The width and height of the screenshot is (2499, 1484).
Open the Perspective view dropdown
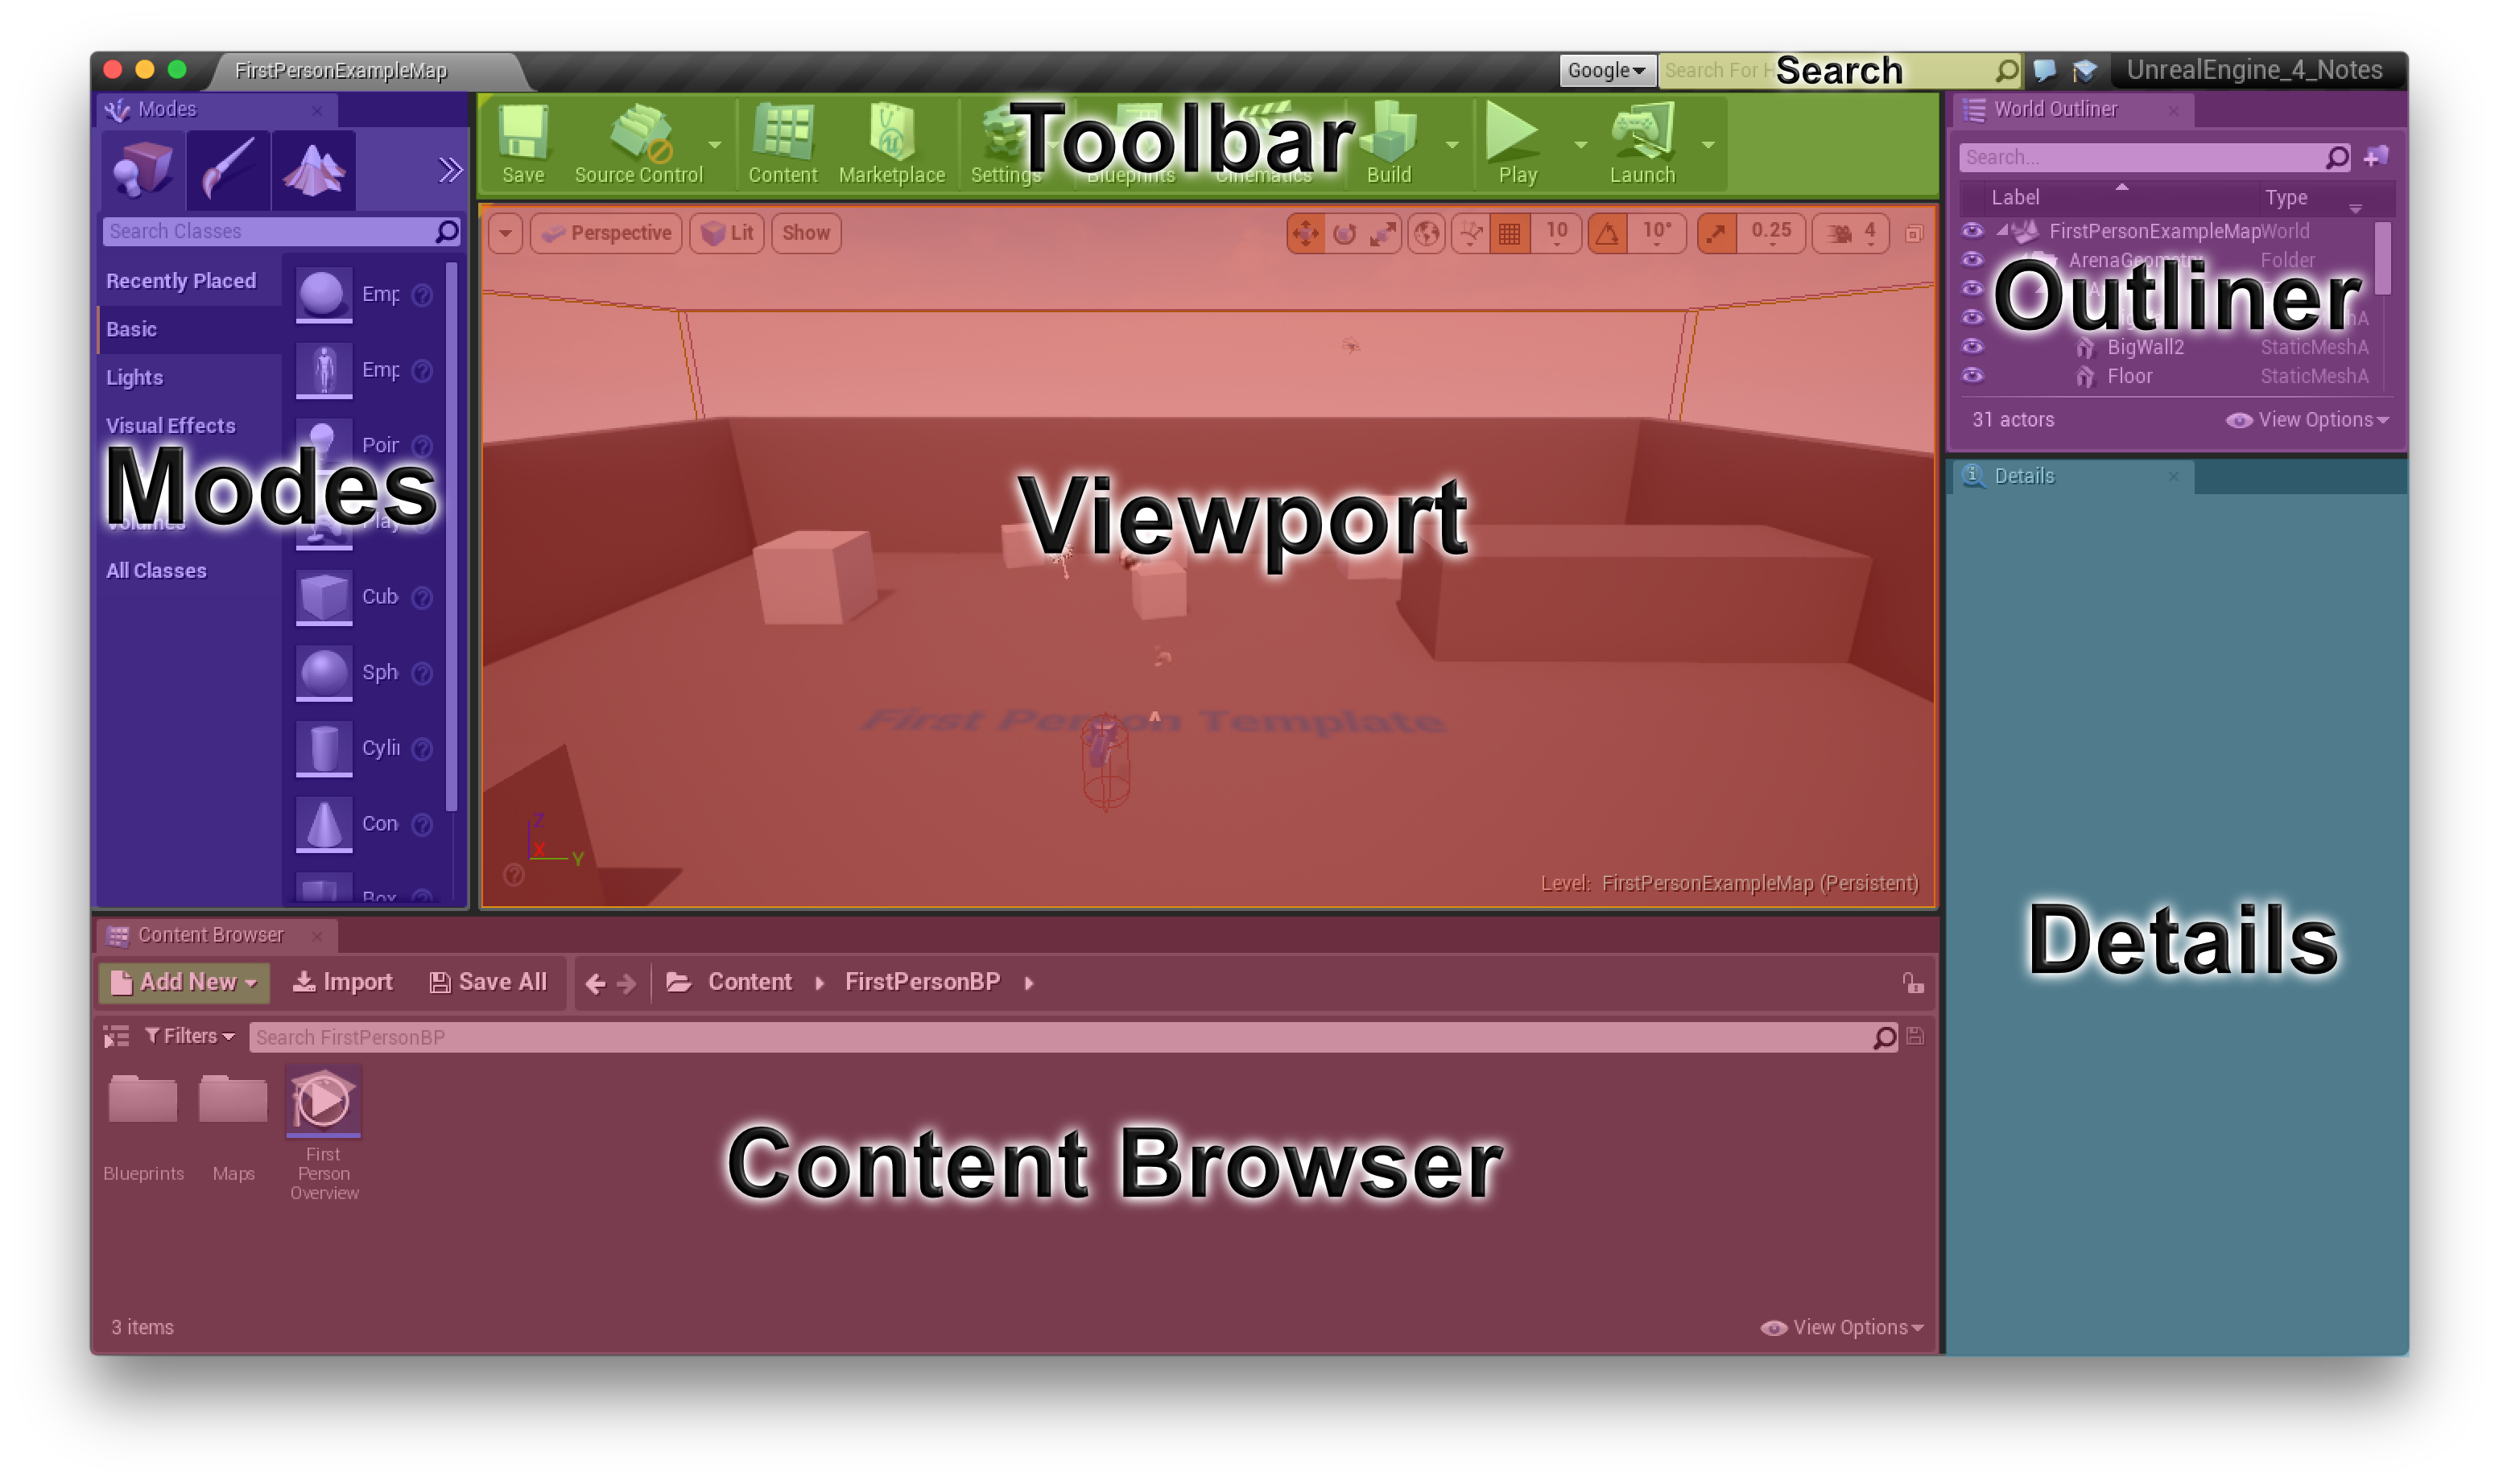(606, 233)
